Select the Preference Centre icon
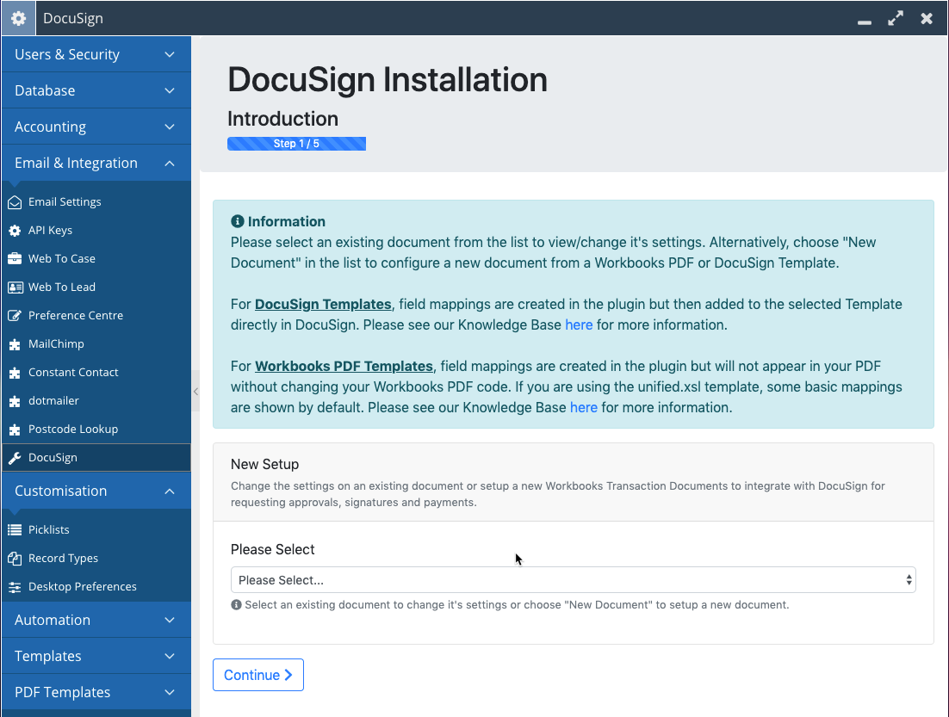 [14, 315]
